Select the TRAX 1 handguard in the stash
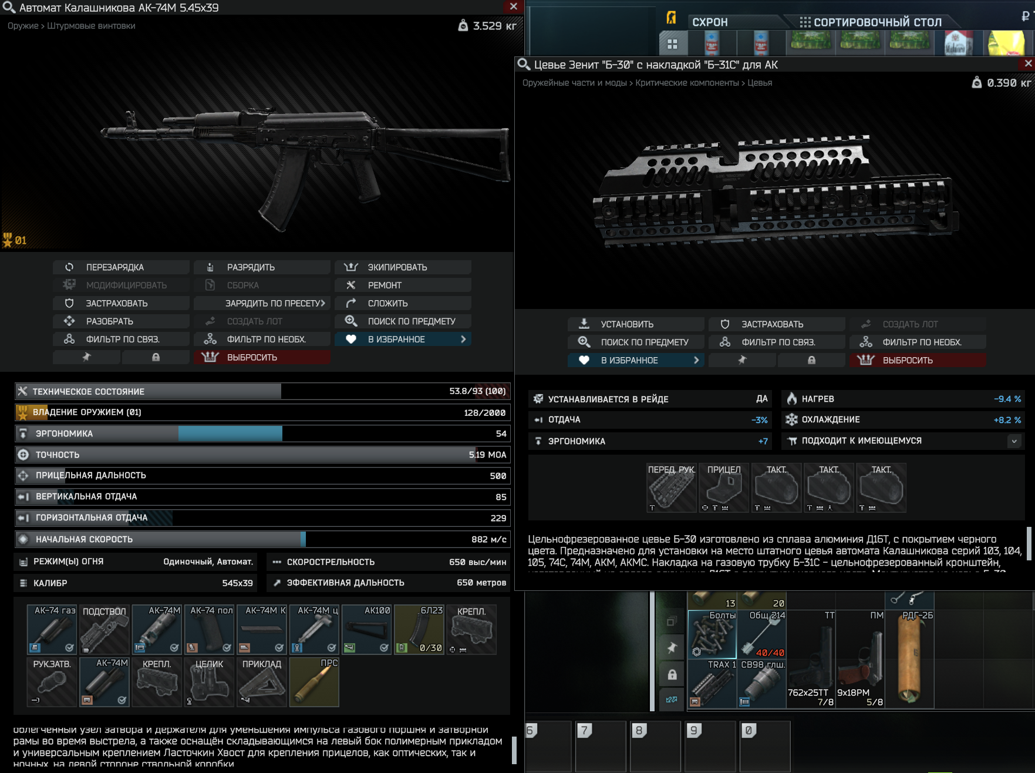1035x773 pixels. (712, 683)
